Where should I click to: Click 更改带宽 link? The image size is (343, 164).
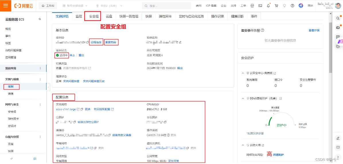(174, 161)
